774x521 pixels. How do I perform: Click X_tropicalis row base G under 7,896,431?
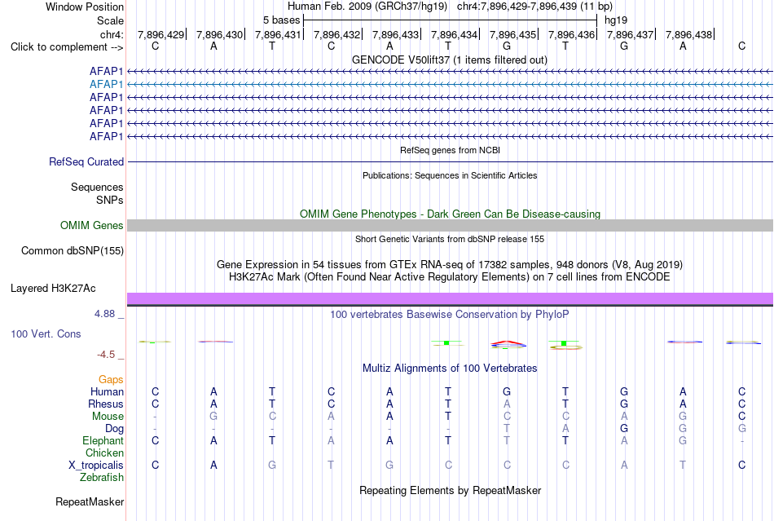[x=272, y=466]
